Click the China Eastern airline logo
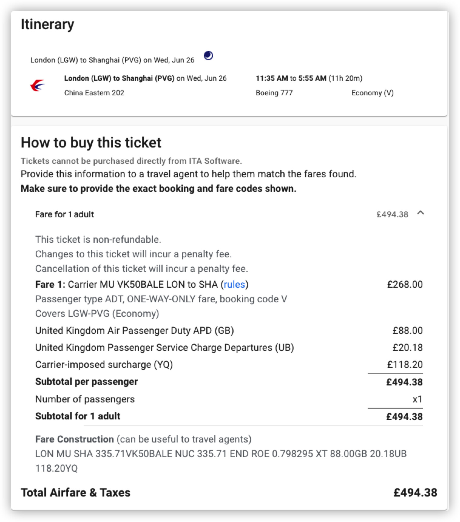 38,85
